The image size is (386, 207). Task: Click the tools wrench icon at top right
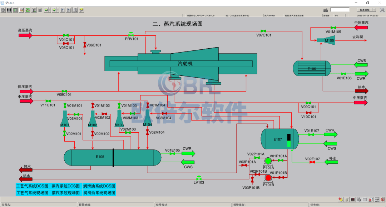(382, 10)
